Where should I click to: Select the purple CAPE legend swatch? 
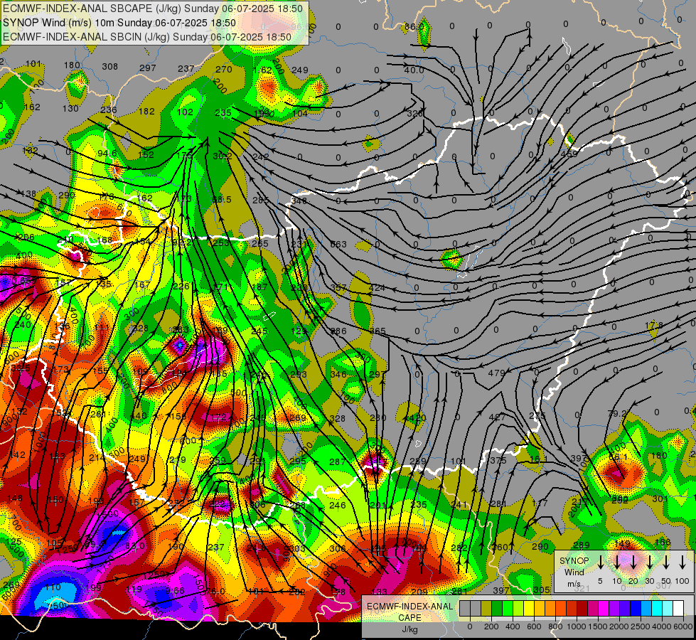pyautogui.click(x=614, y=608)
